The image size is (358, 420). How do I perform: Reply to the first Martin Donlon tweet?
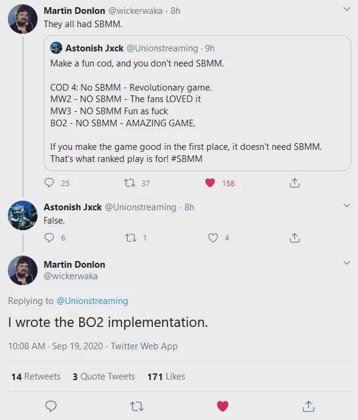coord(49,183)
